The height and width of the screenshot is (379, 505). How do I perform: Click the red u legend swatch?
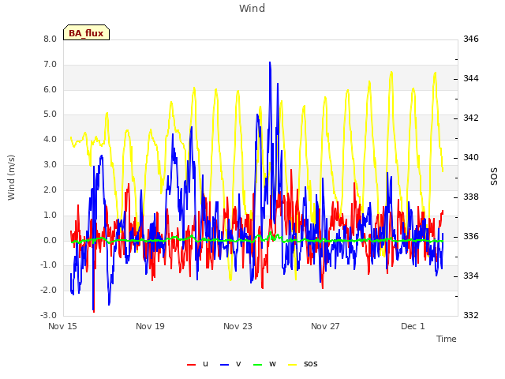coord(191,365)
